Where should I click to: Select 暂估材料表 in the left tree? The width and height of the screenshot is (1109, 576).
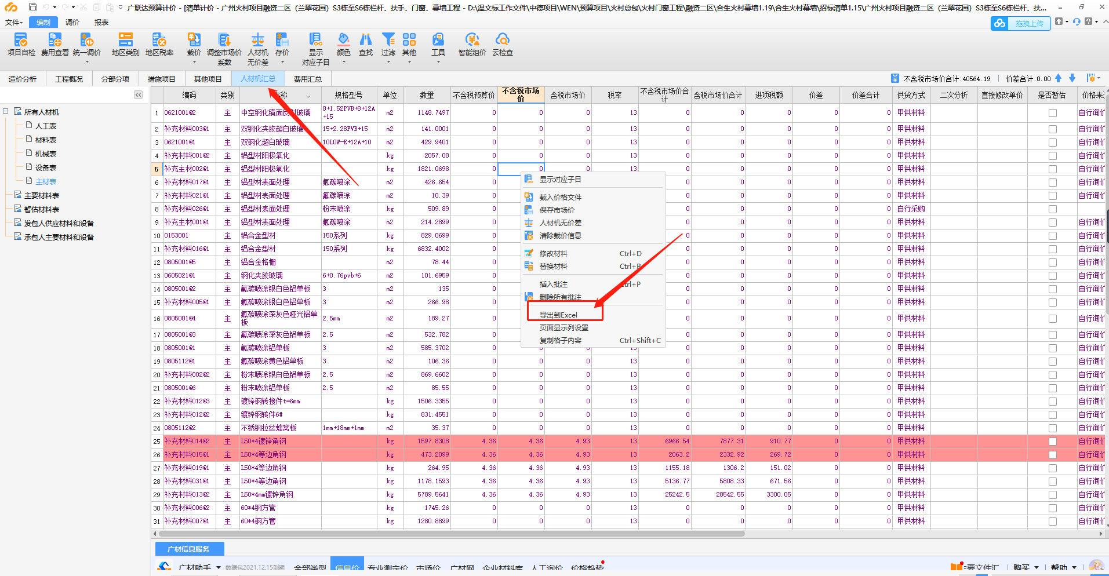tap(42, 209)
